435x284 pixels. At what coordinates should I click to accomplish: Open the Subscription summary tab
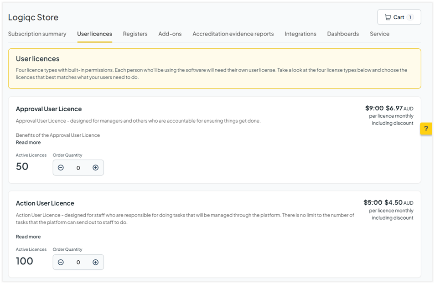point(37,34)
